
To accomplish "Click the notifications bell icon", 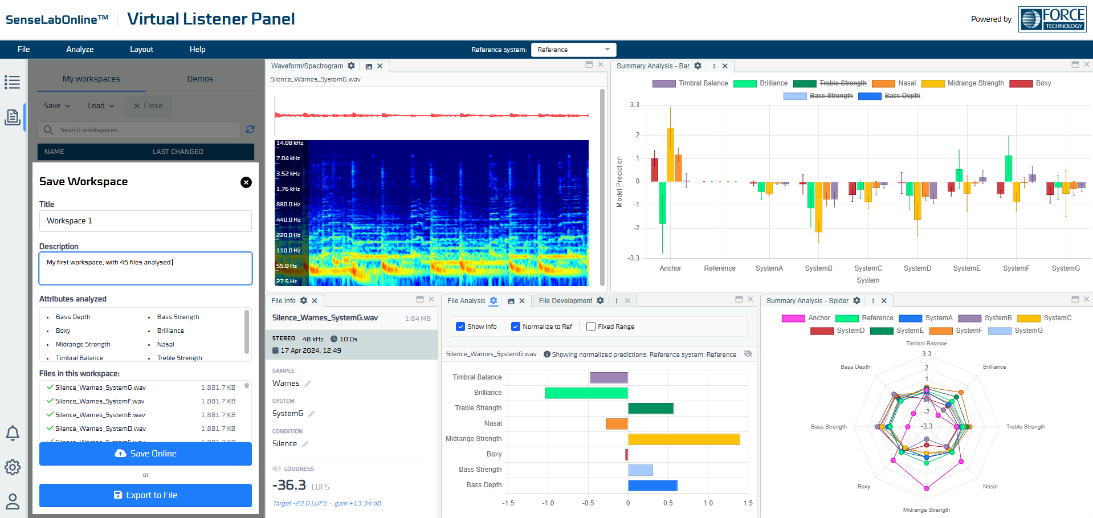I will point(13,433).
